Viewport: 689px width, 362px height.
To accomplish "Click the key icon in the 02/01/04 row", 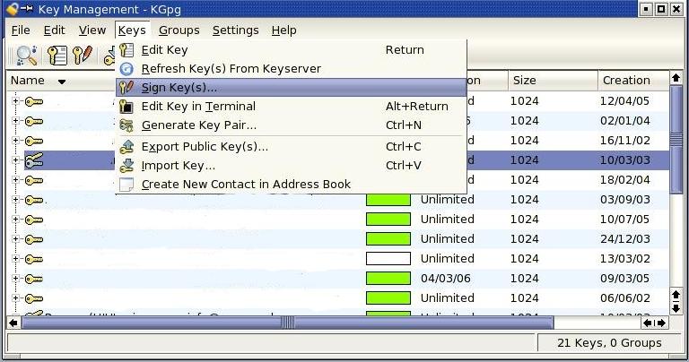I will coord(34,121).
